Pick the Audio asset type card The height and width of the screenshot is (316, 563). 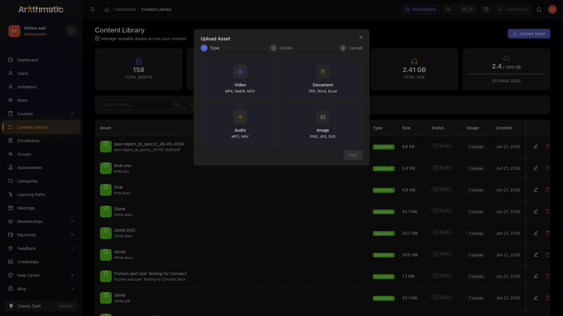[x=240, y=125]
